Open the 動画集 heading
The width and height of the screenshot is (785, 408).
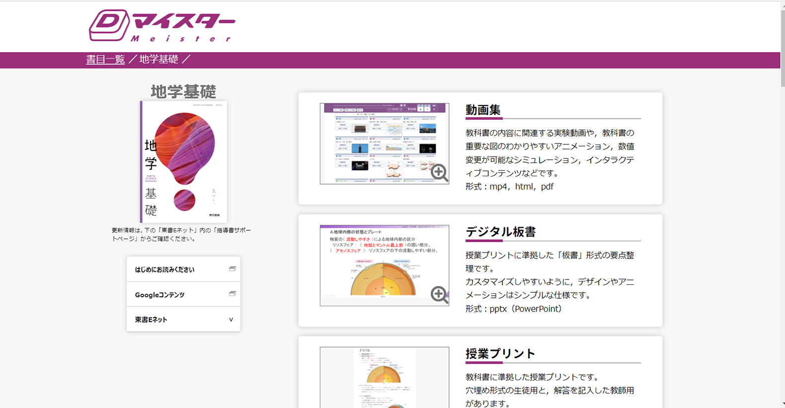click(483, 110)
